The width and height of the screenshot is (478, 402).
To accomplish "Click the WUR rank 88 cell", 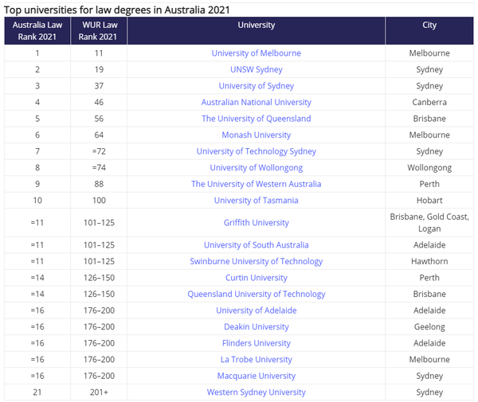I will pyautogui.click(x=99, y=184).
